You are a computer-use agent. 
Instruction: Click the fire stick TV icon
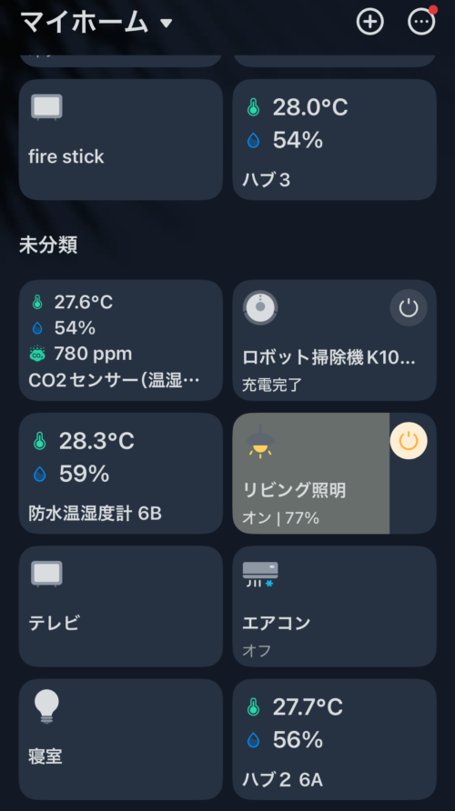click(x=46, y=107)
